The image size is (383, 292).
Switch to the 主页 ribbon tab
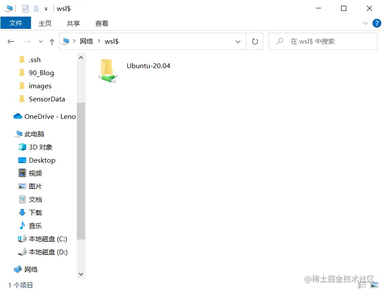coord(45,23)
